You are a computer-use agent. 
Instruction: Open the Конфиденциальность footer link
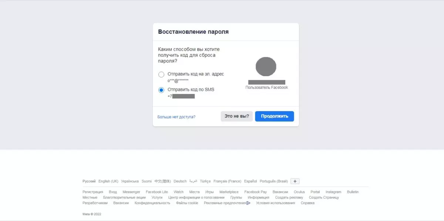[152, 203]
